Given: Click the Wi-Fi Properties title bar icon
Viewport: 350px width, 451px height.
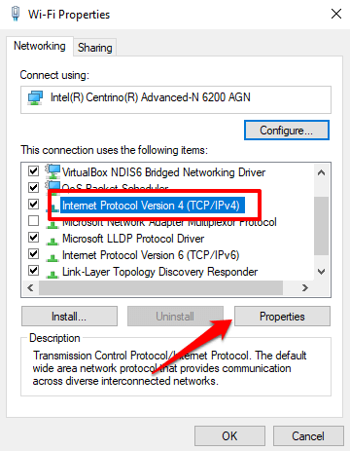Looking at the screenshot, I should [x=16, y=14].
